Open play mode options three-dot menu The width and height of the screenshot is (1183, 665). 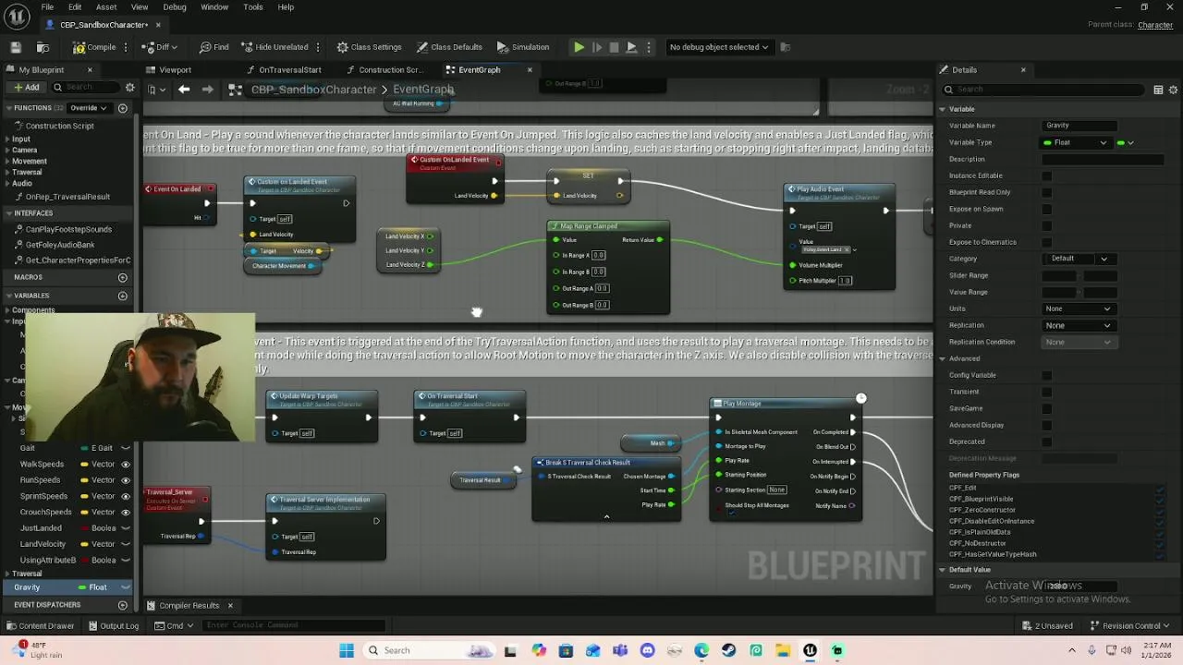pyautogui.click(x=649, y=47)
